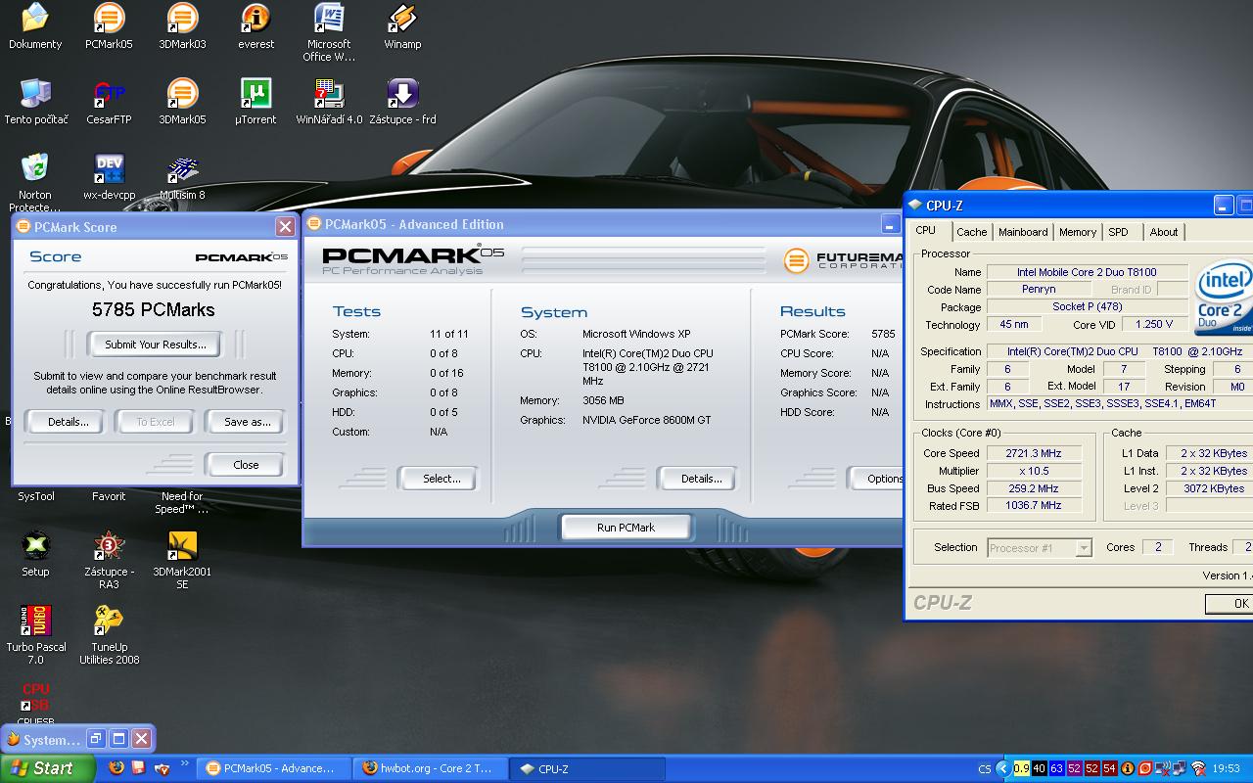The image size is (1253, 783).
Task: Switch to the CPU tab in CPU-Z
Action: tap(925, 231)
